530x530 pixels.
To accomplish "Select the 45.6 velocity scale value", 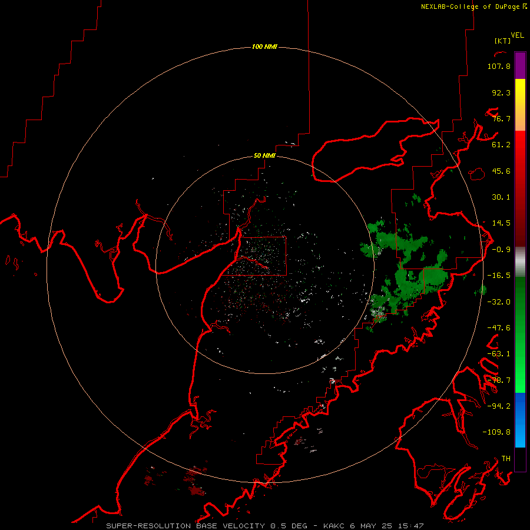I will click(501, 171).
